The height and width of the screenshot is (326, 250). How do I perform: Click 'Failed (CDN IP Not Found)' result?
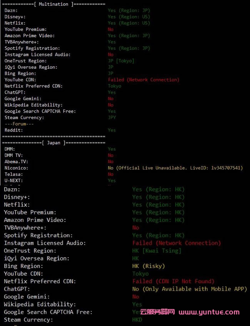pyautogui.click(x=173, y=281)
